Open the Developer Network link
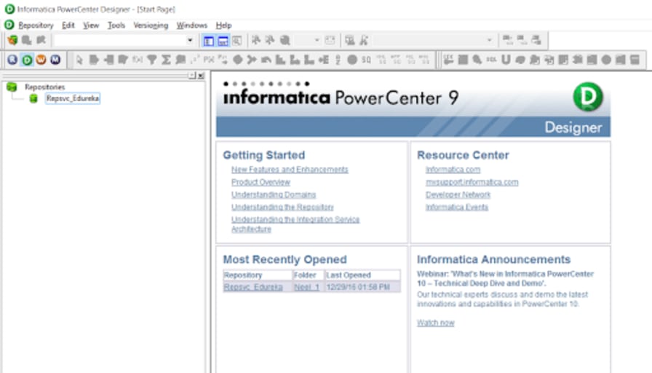 tap(458, 195)
